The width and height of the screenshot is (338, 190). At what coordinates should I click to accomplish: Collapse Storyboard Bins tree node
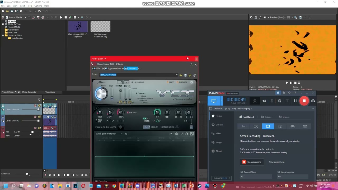click(3, 35)
